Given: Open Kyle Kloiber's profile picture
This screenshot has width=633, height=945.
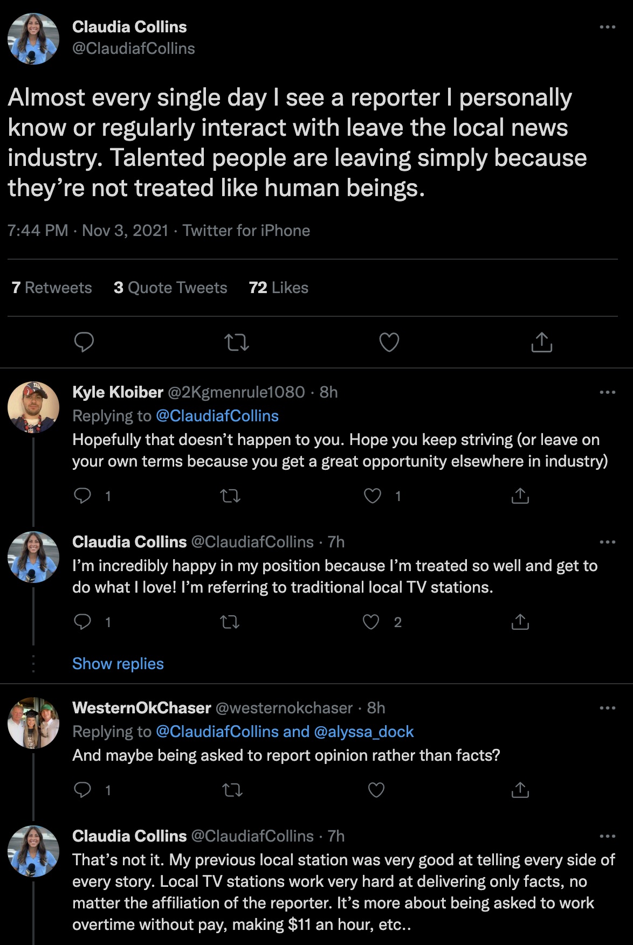Looking at the screenshot, I should [x=33, y=407].
